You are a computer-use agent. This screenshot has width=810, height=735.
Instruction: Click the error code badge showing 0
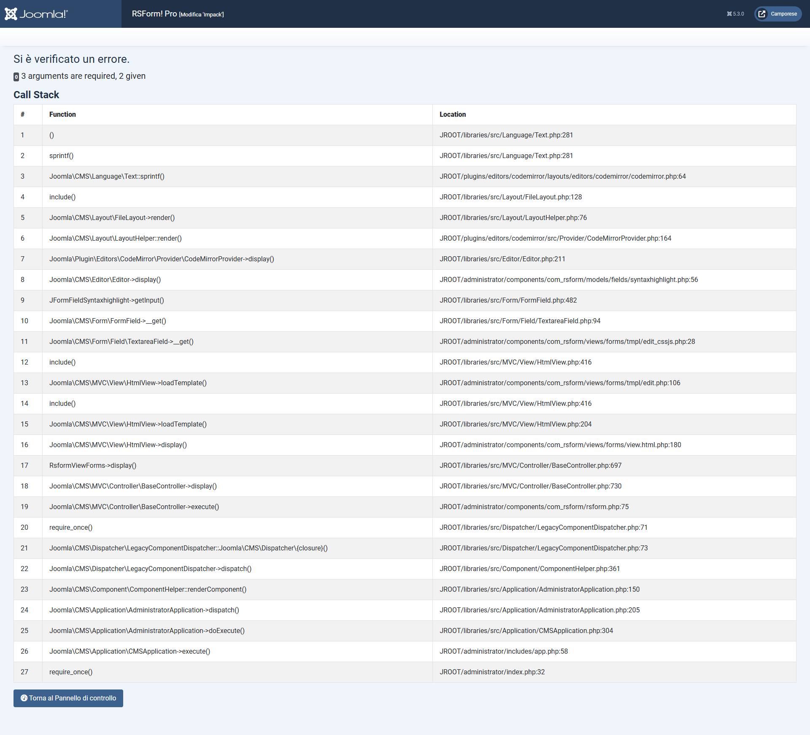[16, 77]
